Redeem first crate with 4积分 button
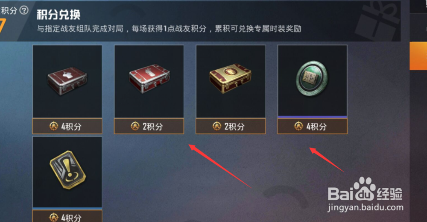427x222 pixels. pyautogui.click(x=67, y=126)
